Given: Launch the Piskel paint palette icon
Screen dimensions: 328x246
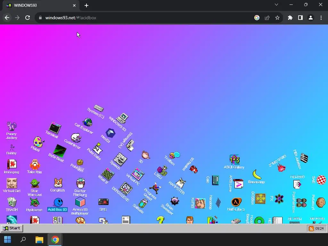Looking at the screenshot, I should tap(38, 142).
